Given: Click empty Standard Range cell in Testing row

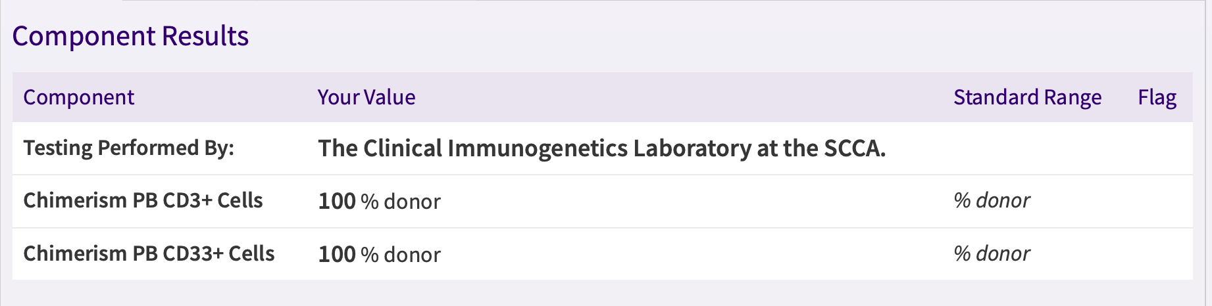Looking at the screenshot, I should tap(1027, 148).
